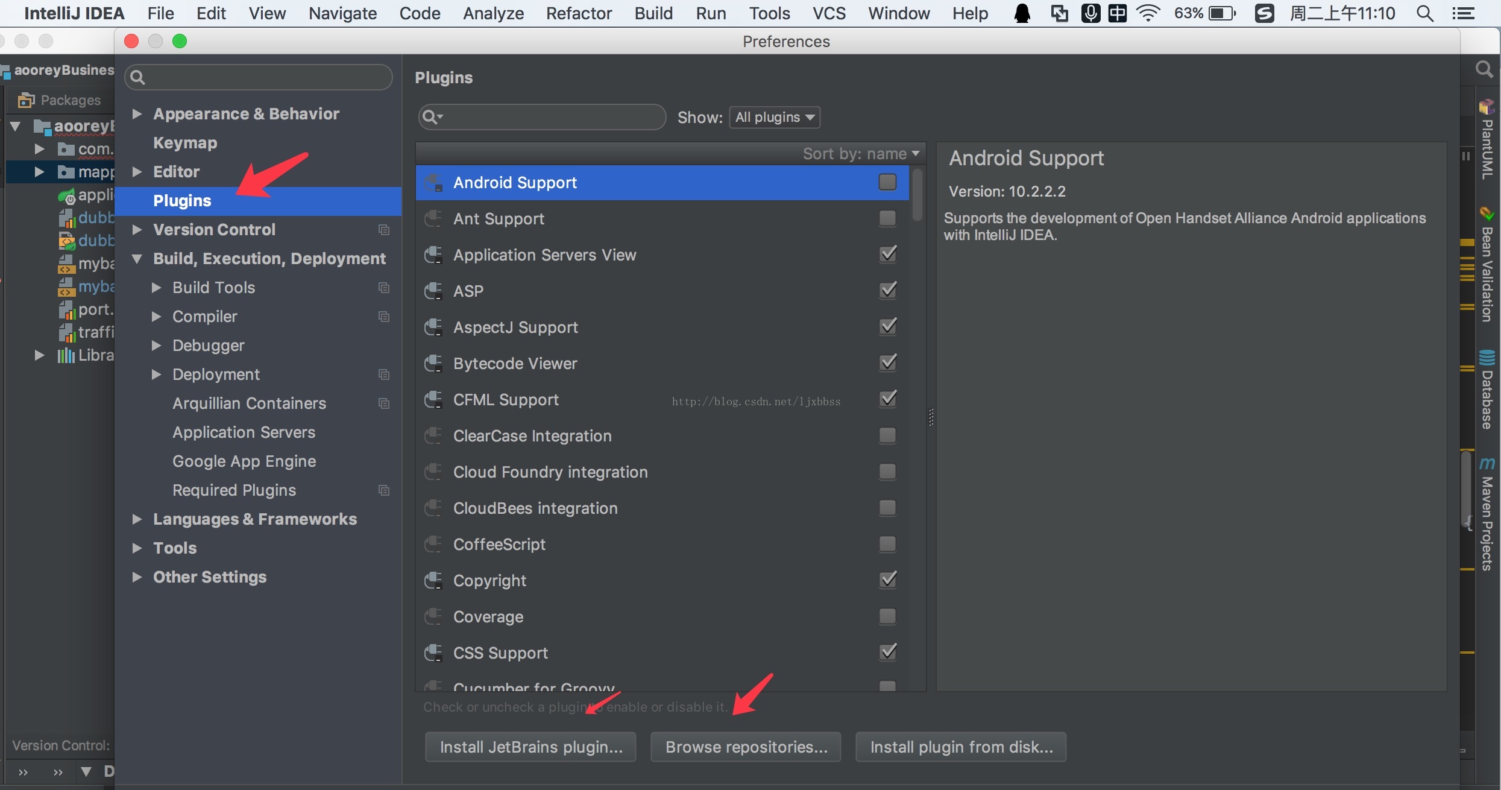Open the Show All plugins dropdown
Viewport: 1501px width, 790px height.
tap(775, 117)
